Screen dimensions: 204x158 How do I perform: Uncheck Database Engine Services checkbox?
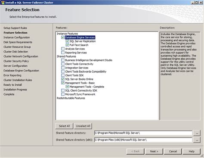[63, 37]
